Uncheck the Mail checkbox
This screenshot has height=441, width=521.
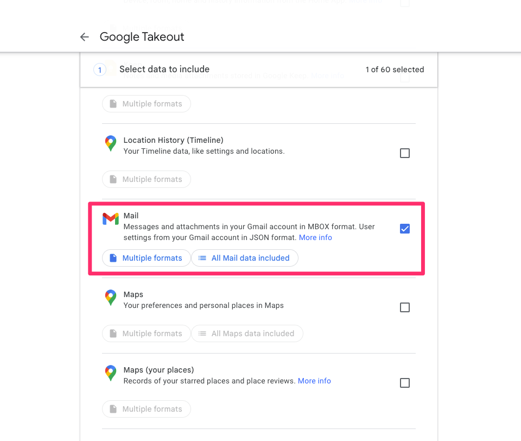pyautogui.click(x=405, y=229)
